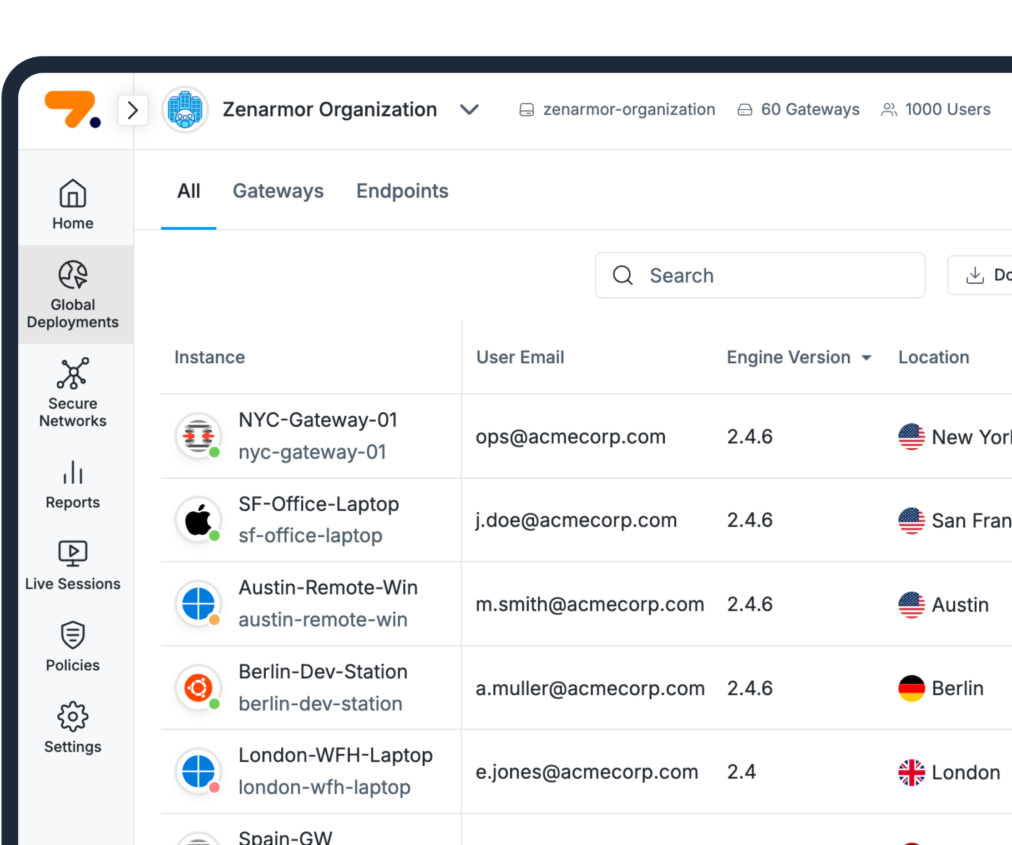1012x845 pixels.
Task: Open the organization switcher dropdown chevron
Action: (469, 110)
